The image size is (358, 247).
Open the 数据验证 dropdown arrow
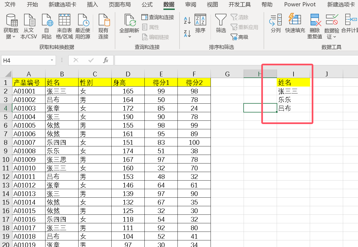click(x=335, y=37)
